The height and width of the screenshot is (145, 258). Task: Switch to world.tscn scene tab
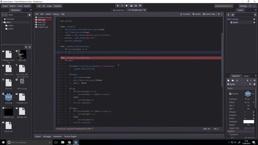[119, 10]
